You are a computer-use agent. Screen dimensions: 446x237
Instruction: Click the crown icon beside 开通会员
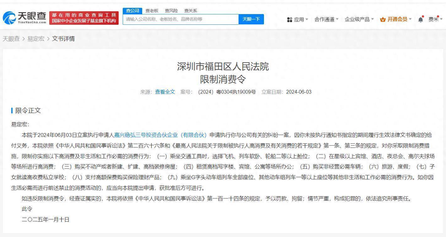383,19
